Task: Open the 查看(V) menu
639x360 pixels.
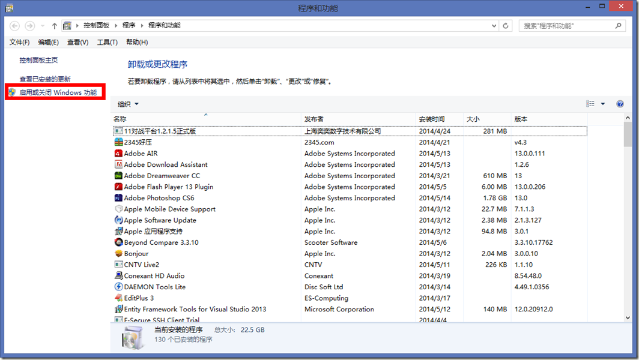Action: point(78,42)
